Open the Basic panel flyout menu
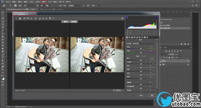The image size is (201, 108). 157,40
